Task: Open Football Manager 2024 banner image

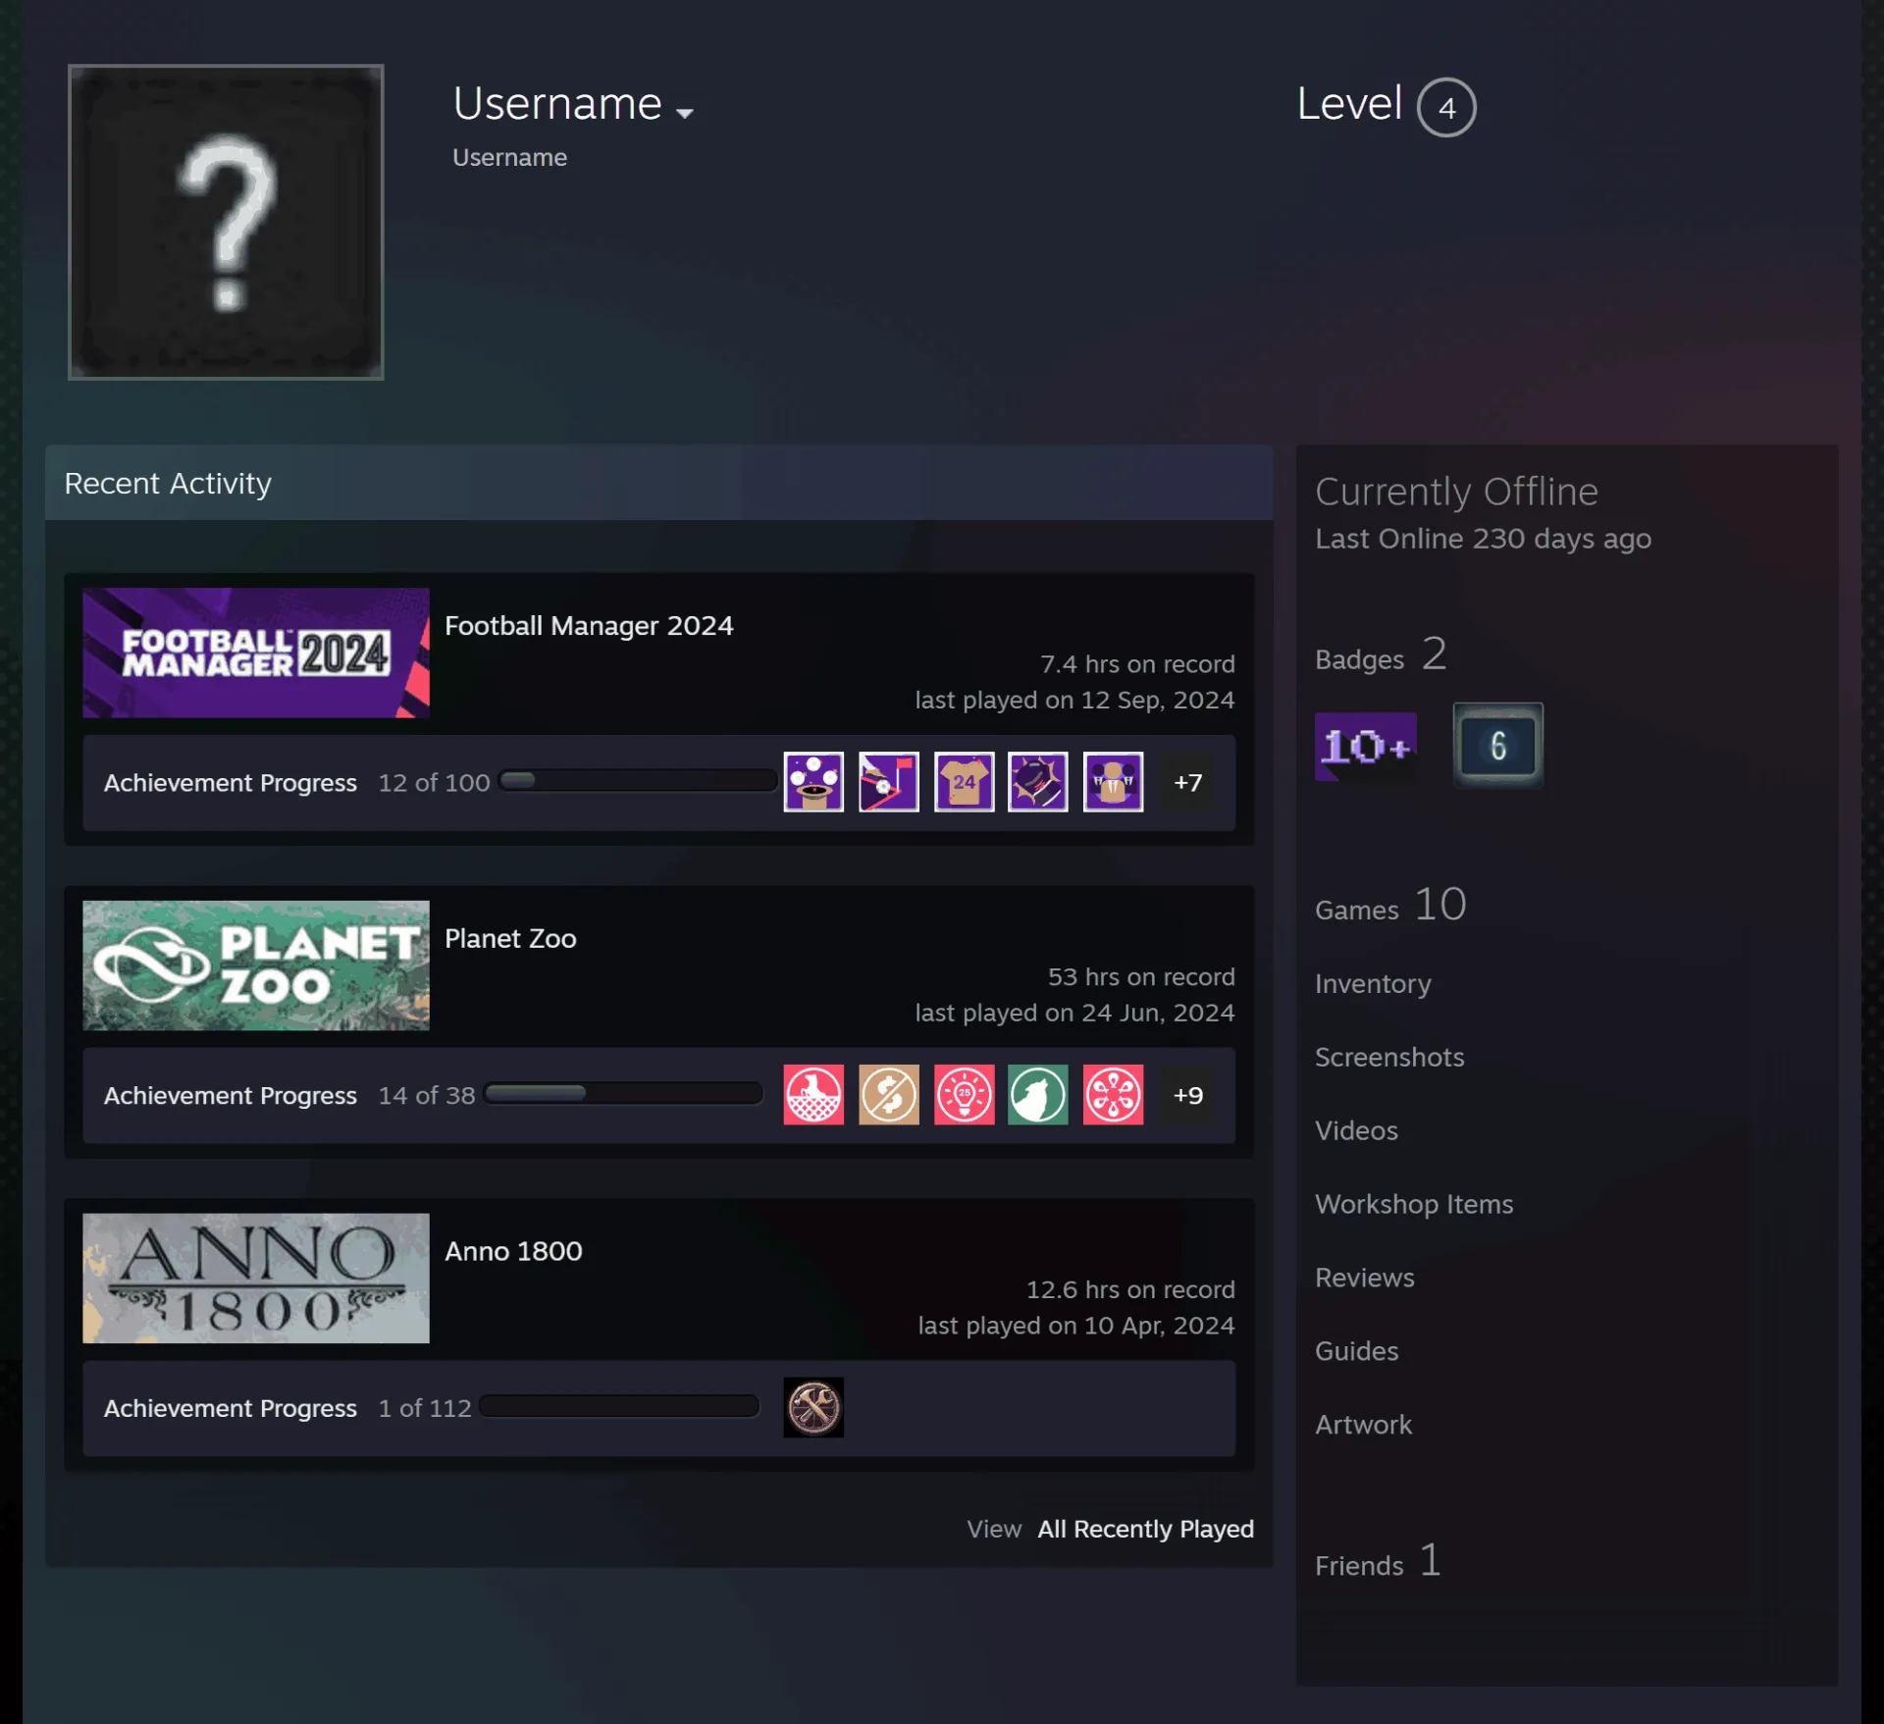Action: pyautogui.click(x=256, y=653)
